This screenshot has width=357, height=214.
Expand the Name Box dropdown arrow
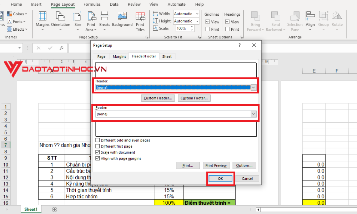pyautogui.click(x=20, y=48)
